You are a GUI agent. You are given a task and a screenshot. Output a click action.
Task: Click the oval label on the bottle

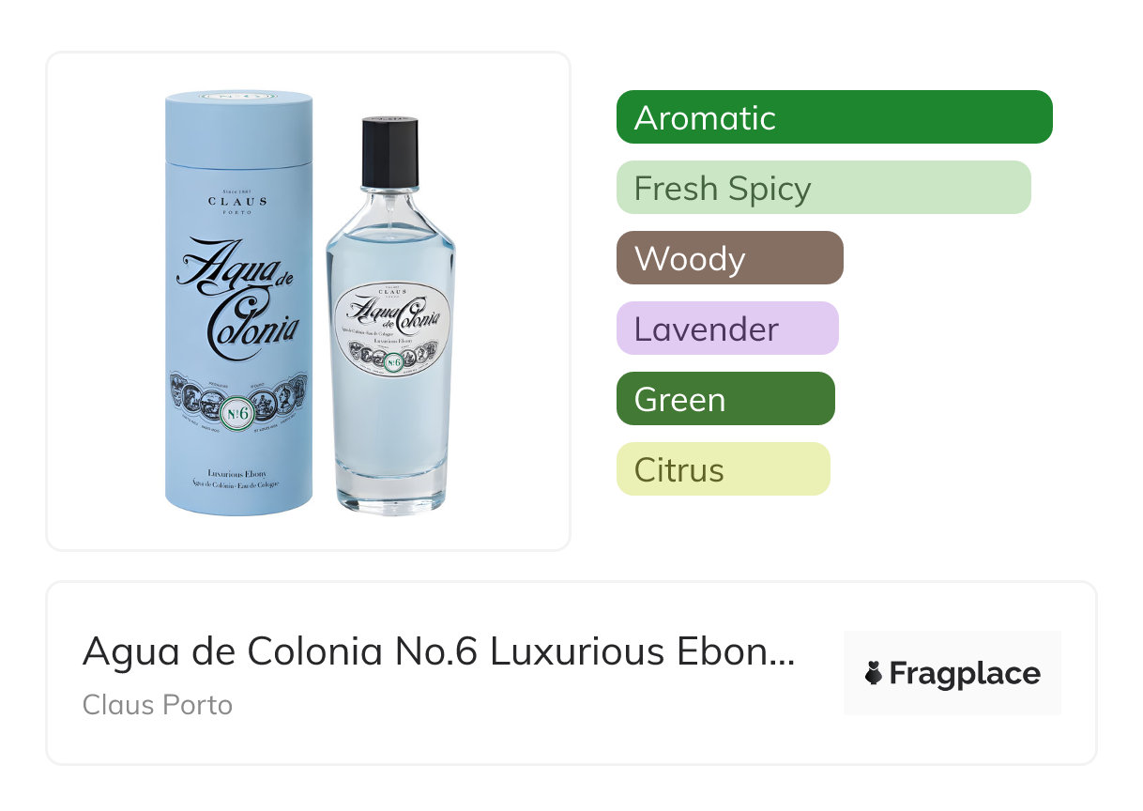(x=391, y=330)
